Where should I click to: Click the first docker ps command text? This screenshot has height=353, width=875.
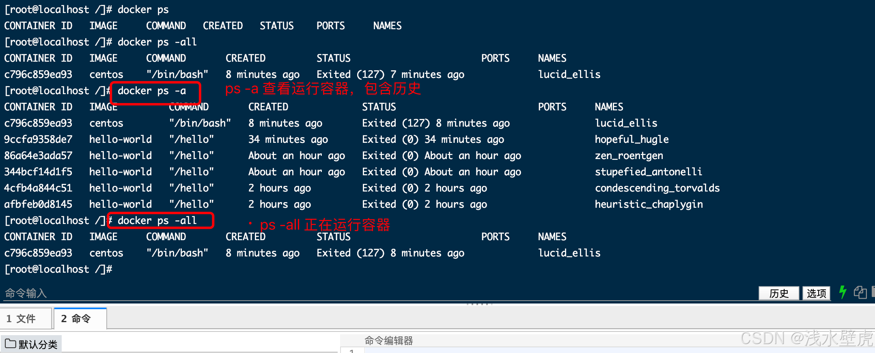pos(143,9)
